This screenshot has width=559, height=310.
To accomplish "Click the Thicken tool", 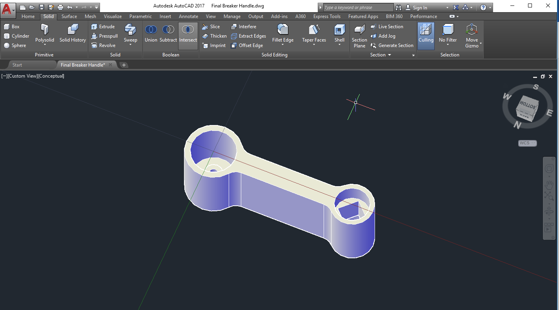I will point(214,36).
